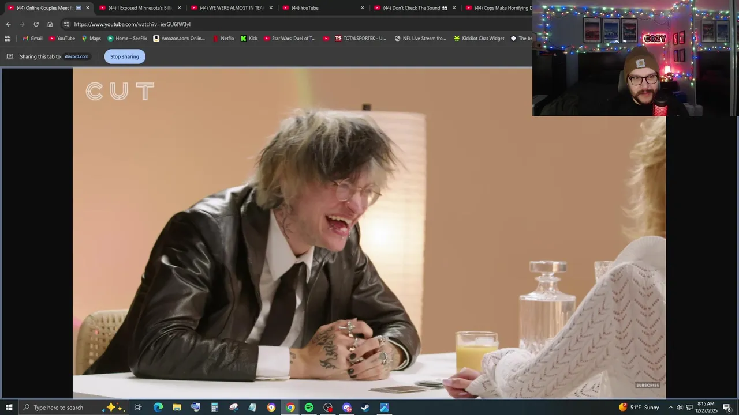
Task: Open the TOTALSPORTEK bookmark
Action: [x=360, y=39]
